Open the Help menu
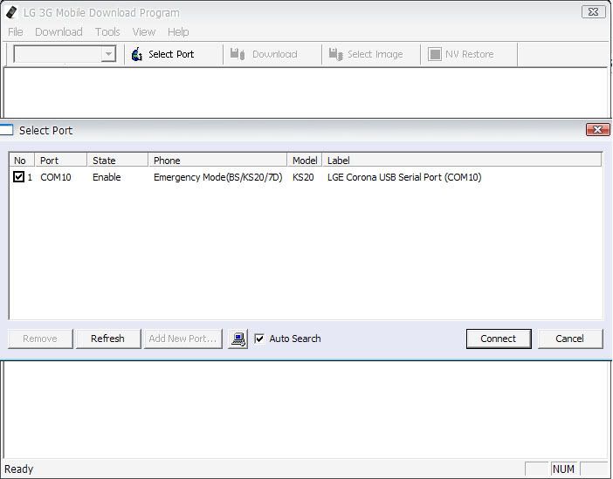Image resolution: width=613 pixels, height=479 pixels. click(x=178, y=32)
